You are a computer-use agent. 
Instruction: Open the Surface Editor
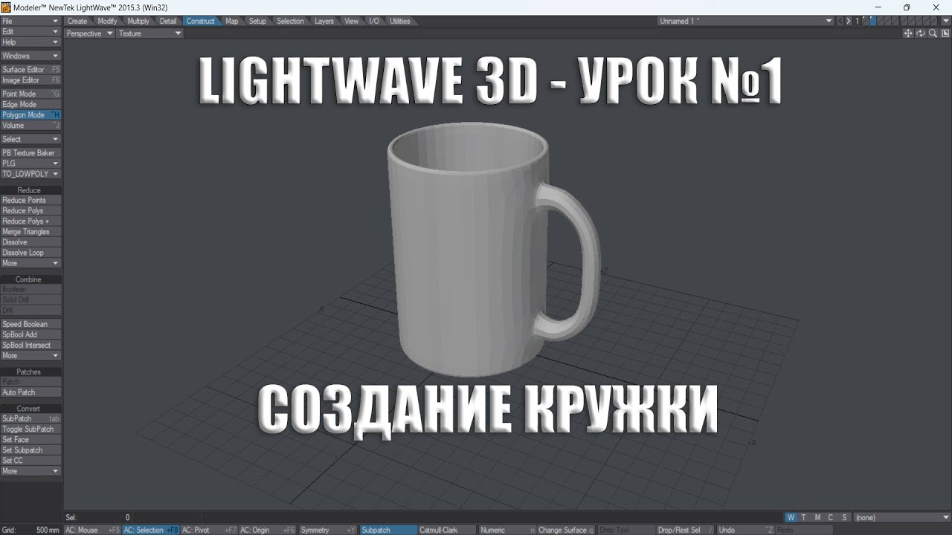click(30, 69)
